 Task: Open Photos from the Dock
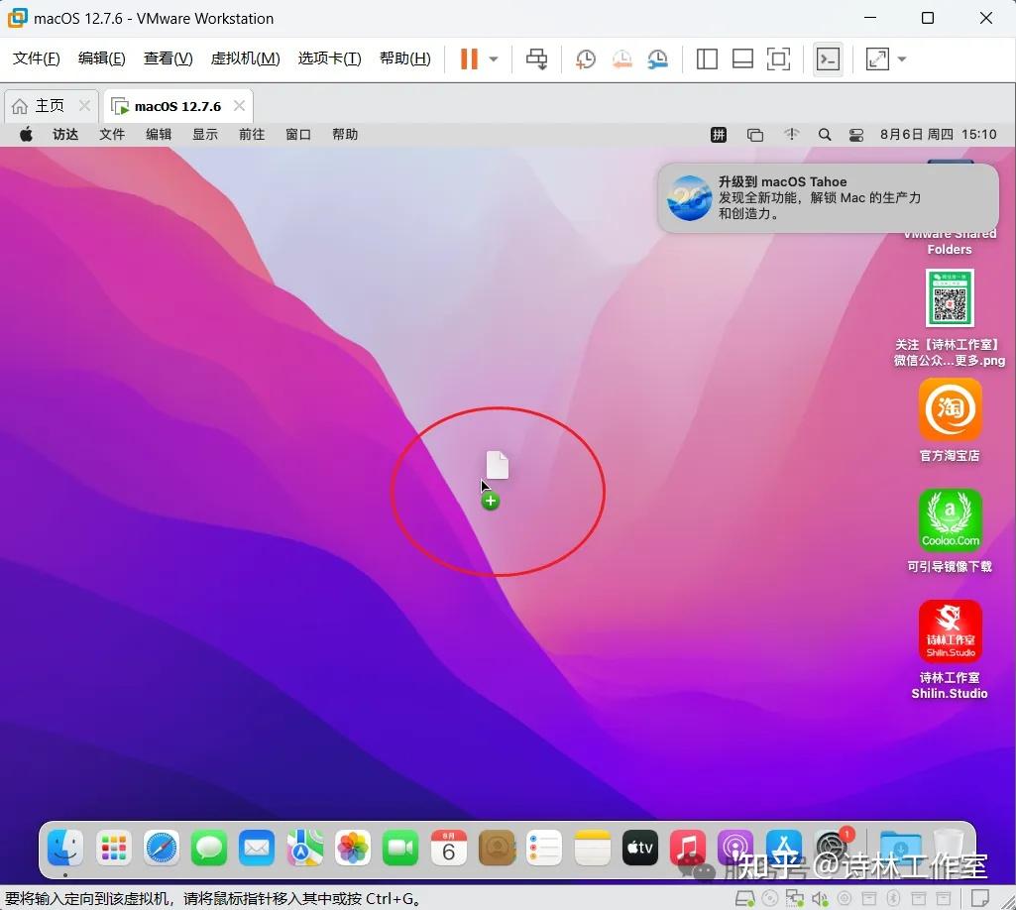pos(353,848)
